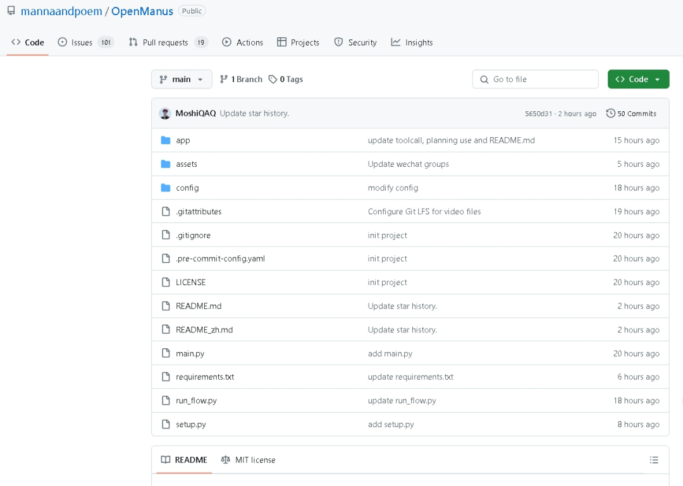The height and width of the screenshot is (486, 683).
Task: Click the Issues count badge 101
Action: coord(106,42)
